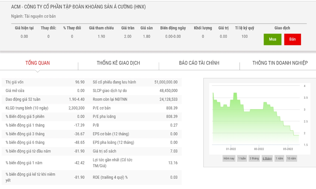Click the ACM company name heading
The height and width of the screenshot is (189, 316).
(78, 7)
